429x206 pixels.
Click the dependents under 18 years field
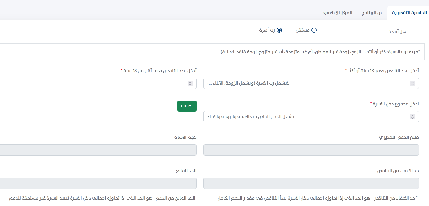98,83
